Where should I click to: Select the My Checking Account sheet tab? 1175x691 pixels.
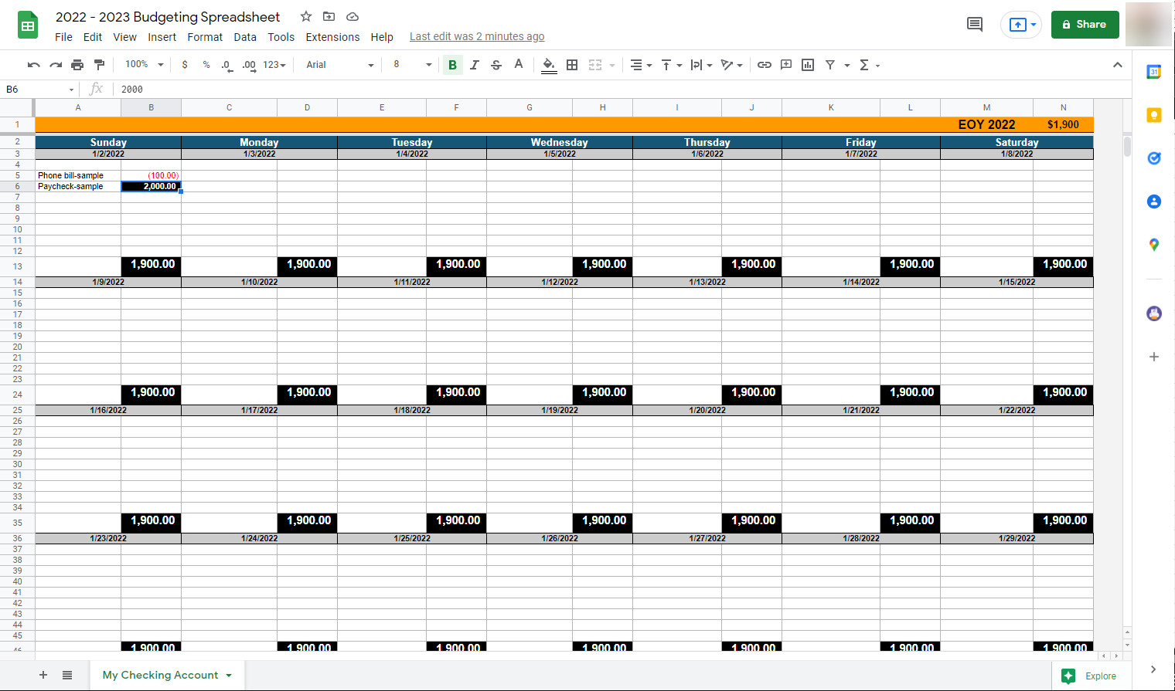(x=167, y=675)
